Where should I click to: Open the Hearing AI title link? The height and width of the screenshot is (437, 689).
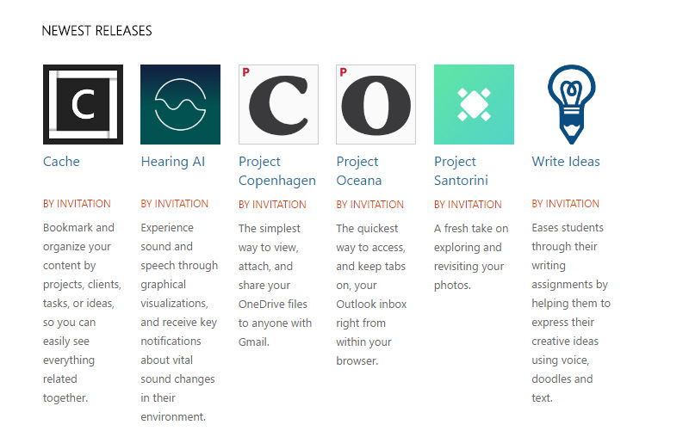173,162
